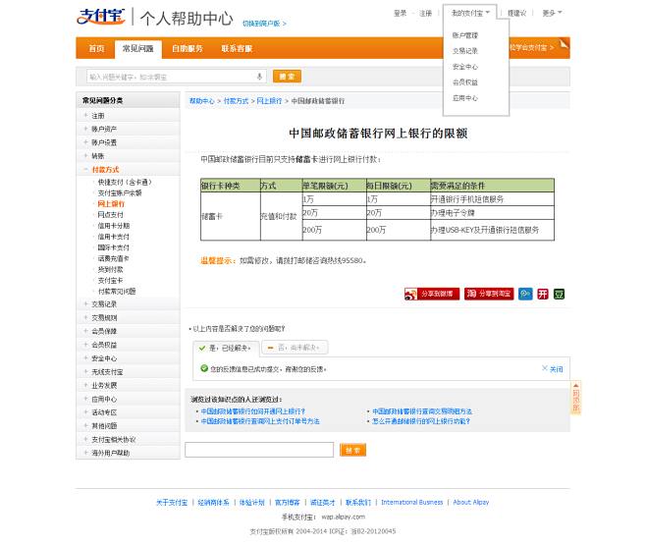Click 帮助中心 in the breadcrumb
646x545 pixels.
[x=202, y=101]
